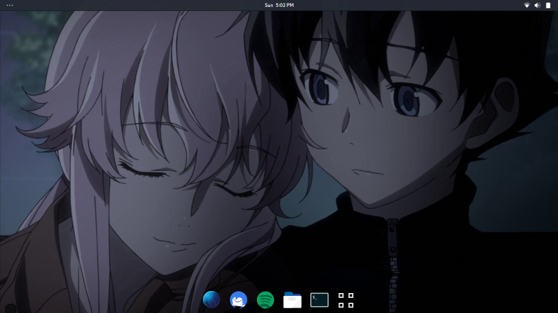Open the Sun 5:02 PM clock menu
The image size is (558, 313).
pyautogui.click(x=279, y=5)
